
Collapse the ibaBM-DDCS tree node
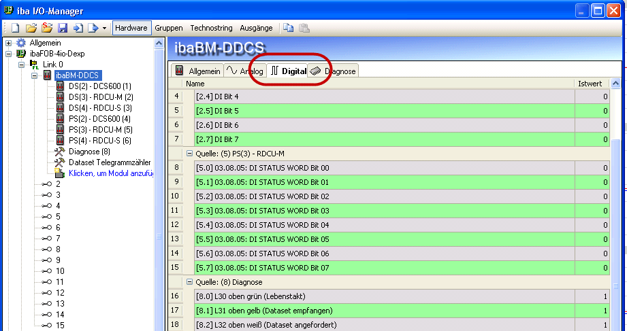click(x=35, y=75)
